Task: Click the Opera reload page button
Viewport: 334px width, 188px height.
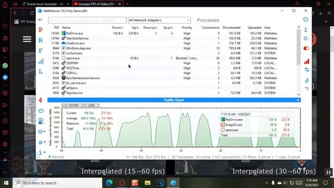Action: (x=32, y=13)
